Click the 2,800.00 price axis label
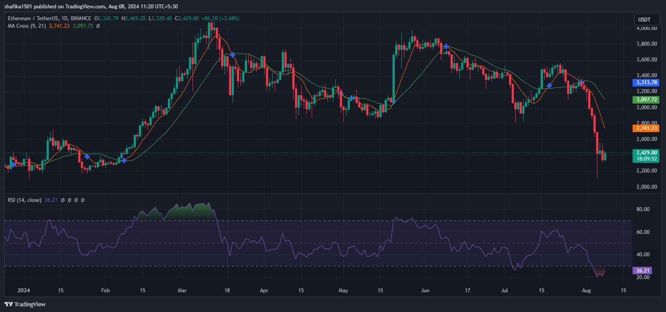Viewport: 666px width, 312px height. (x=646, y=123)
